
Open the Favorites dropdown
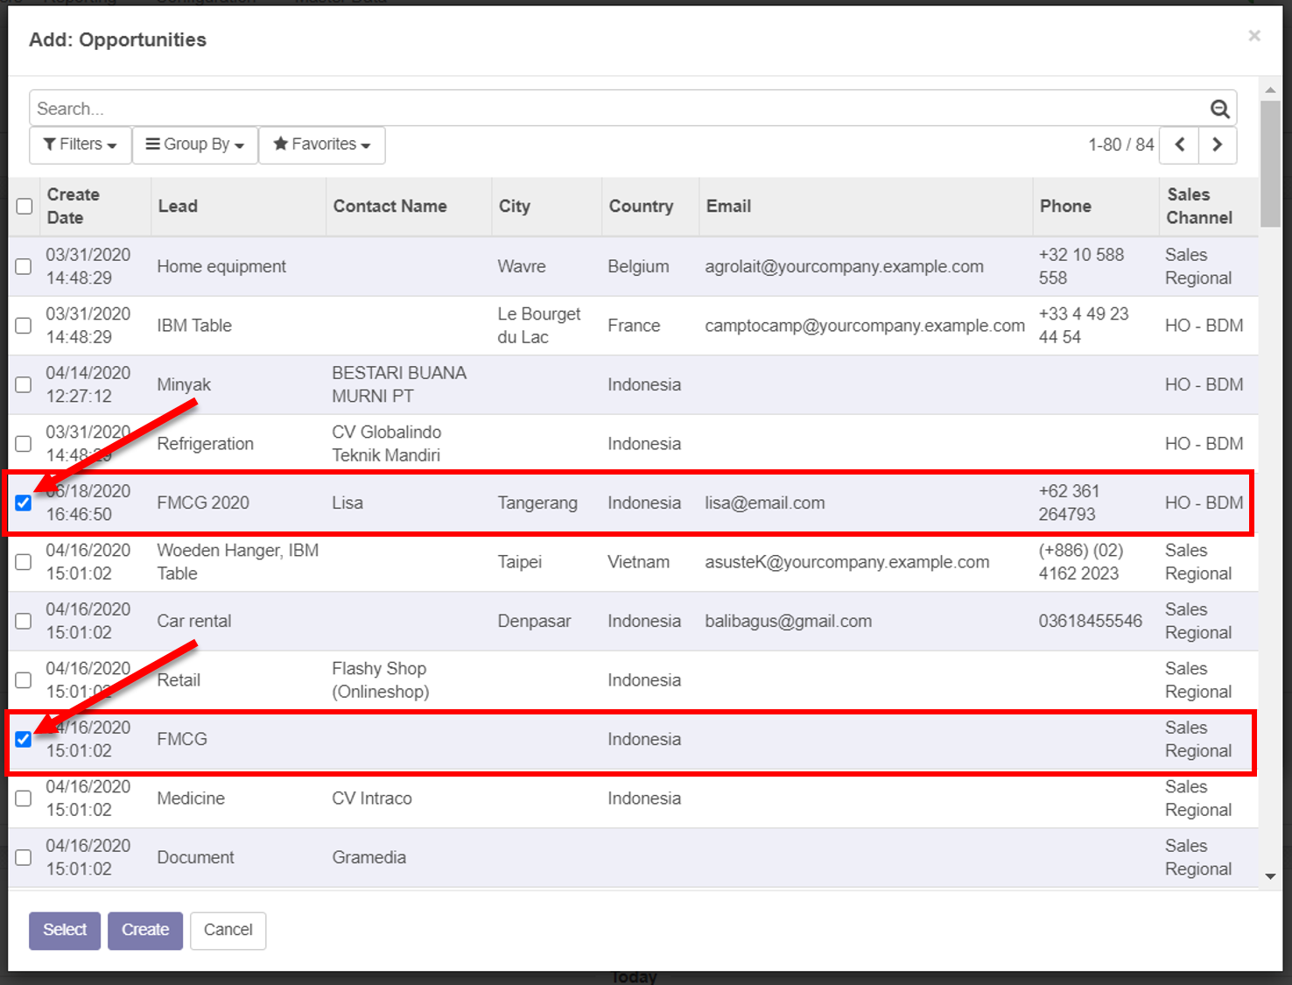pyautogui.click(x=322, y=144)
